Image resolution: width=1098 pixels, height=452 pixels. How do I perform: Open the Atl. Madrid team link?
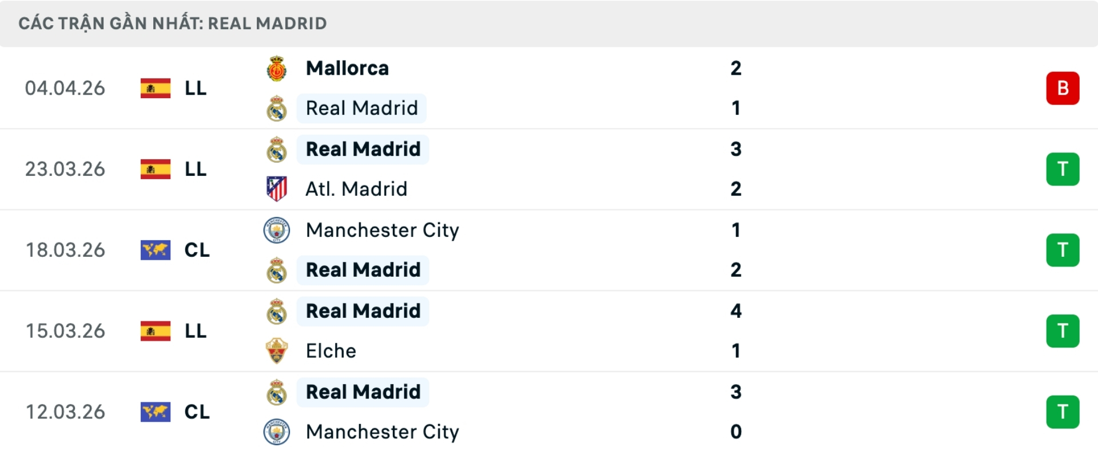[356, 189]
